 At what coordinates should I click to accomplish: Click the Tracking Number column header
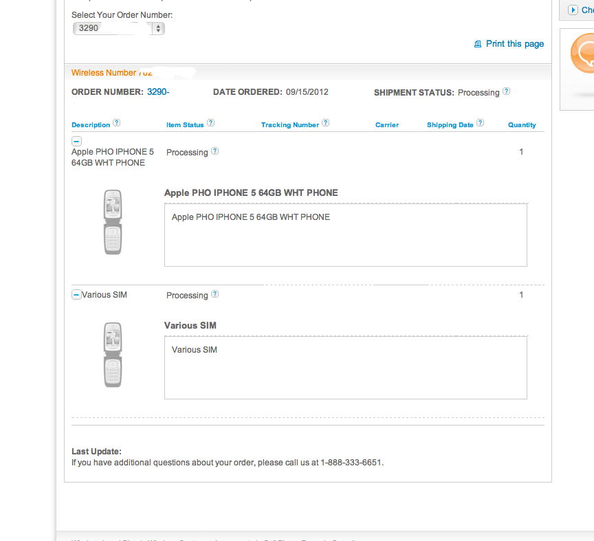click(290, 125)
